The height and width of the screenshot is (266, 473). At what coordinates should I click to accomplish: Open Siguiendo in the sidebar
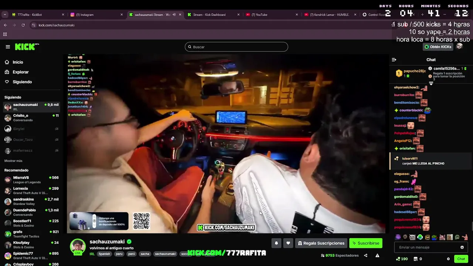pos(22,82)
